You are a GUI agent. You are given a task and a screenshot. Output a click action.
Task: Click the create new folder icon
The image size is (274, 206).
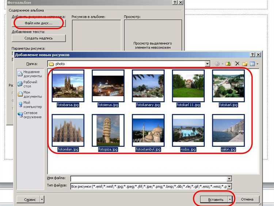tap(244, 64)
